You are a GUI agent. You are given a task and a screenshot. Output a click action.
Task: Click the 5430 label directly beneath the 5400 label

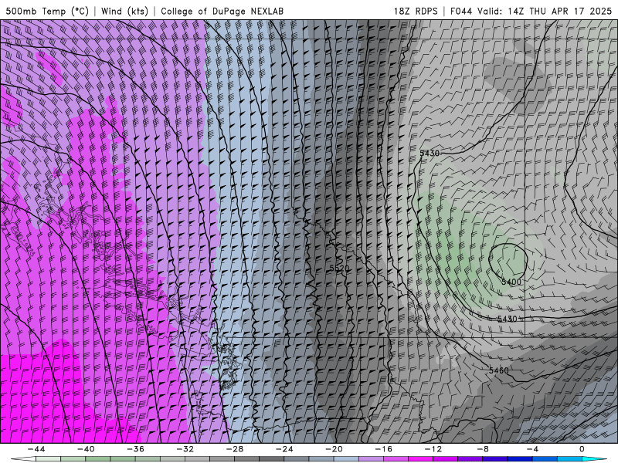[x=508, y=319]
